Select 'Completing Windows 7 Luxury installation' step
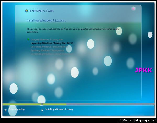 pyautogui.click(x=52, y=54)
